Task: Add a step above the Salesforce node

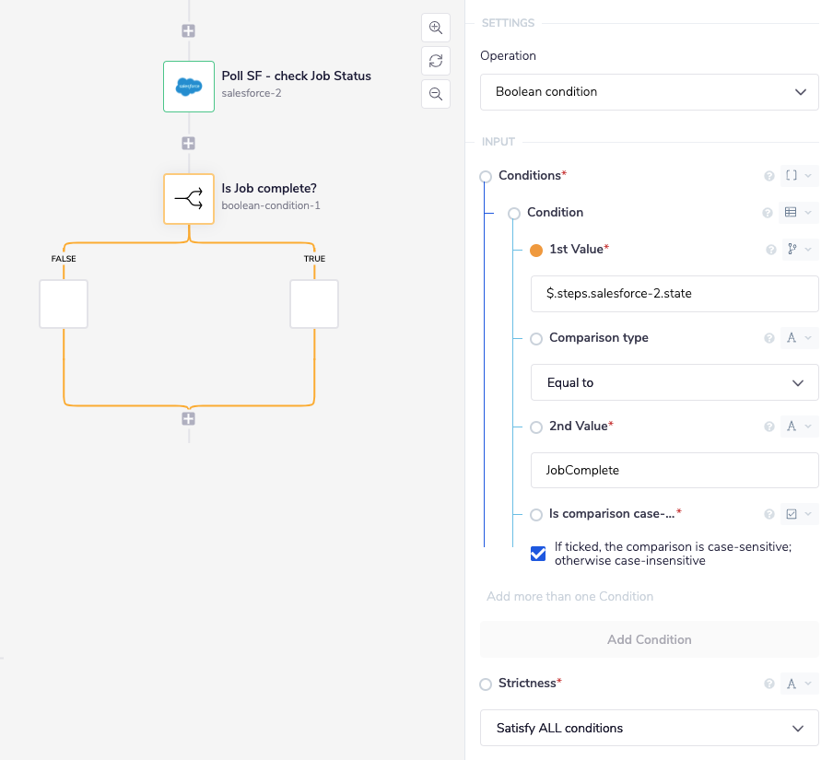Action: tap(188, 30)
